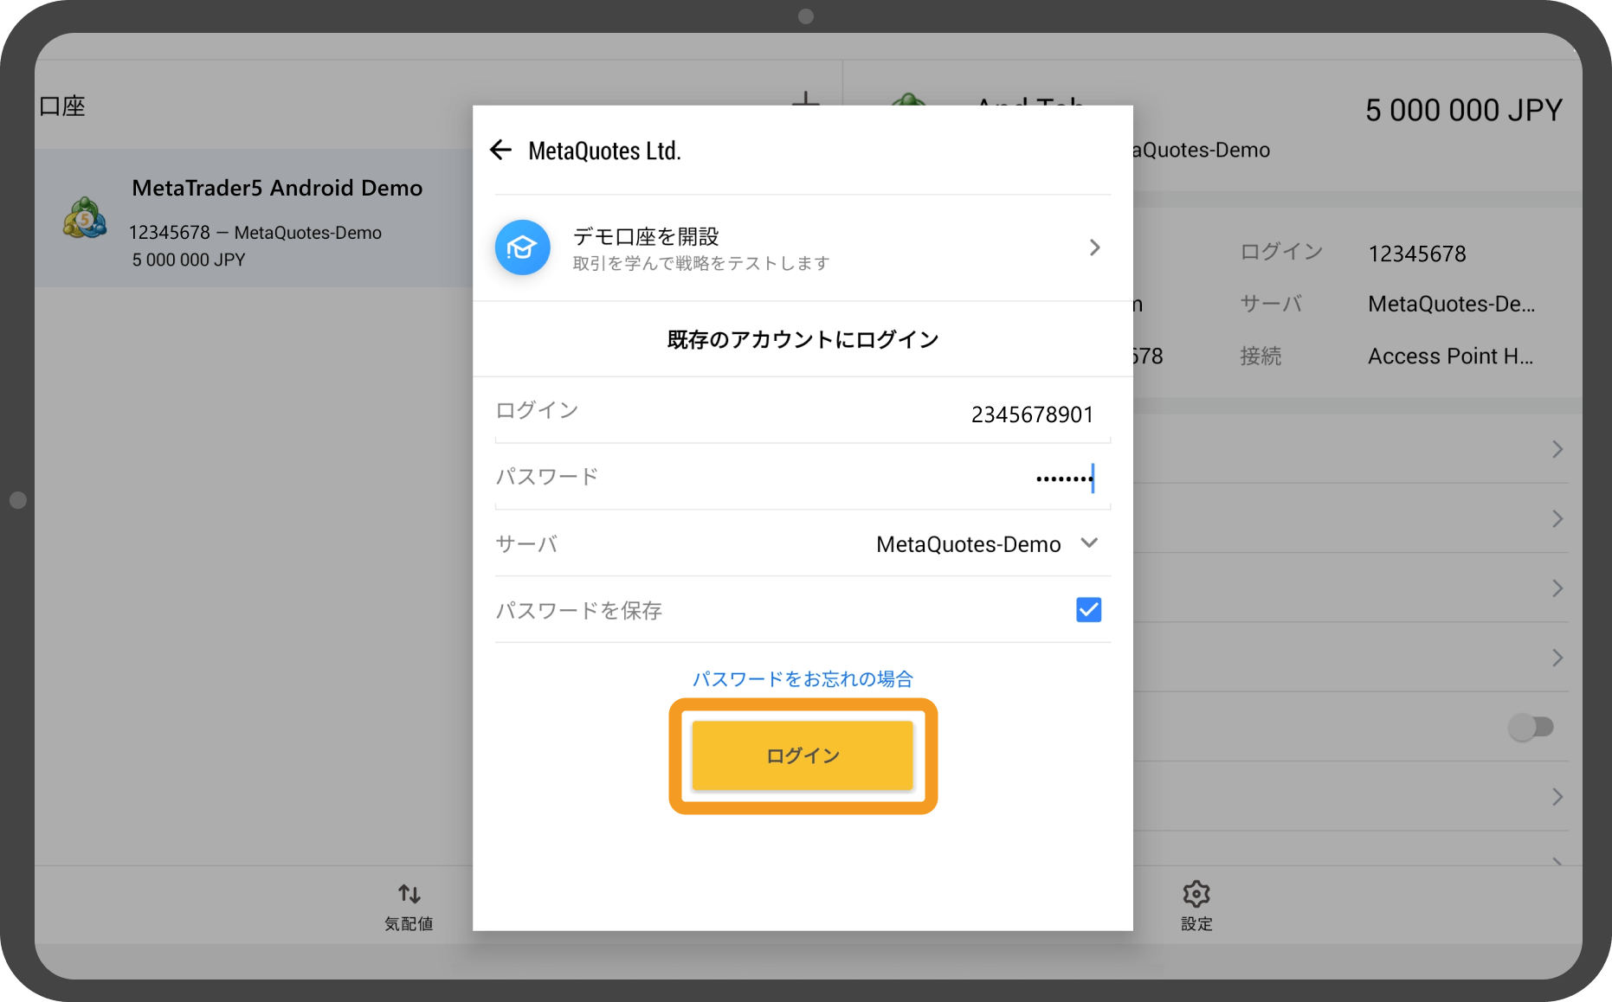The height and width of the screenshot is (1002, 1612).
Task: Tap the chevron just below the toggle switch
Action: [x=1557, y=797]
